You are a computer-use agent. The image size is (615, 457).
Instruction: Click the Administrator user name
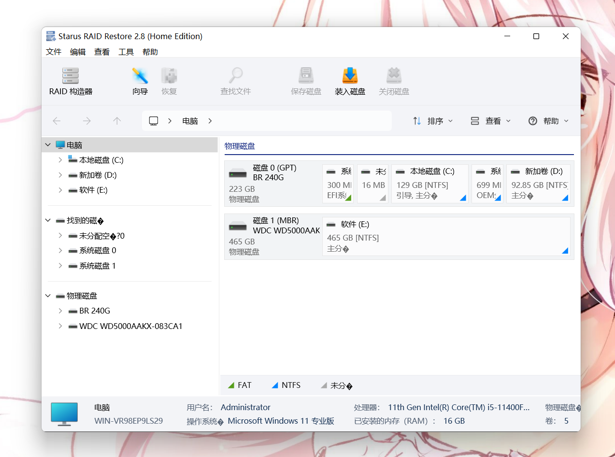245,407
